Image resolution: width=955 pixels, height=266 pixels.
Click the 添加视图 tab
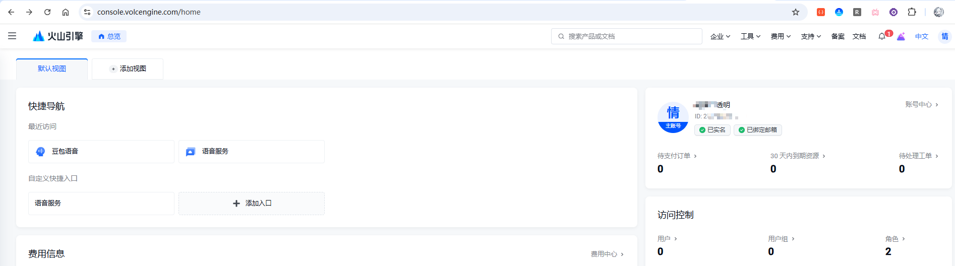[x=128, y=69]
